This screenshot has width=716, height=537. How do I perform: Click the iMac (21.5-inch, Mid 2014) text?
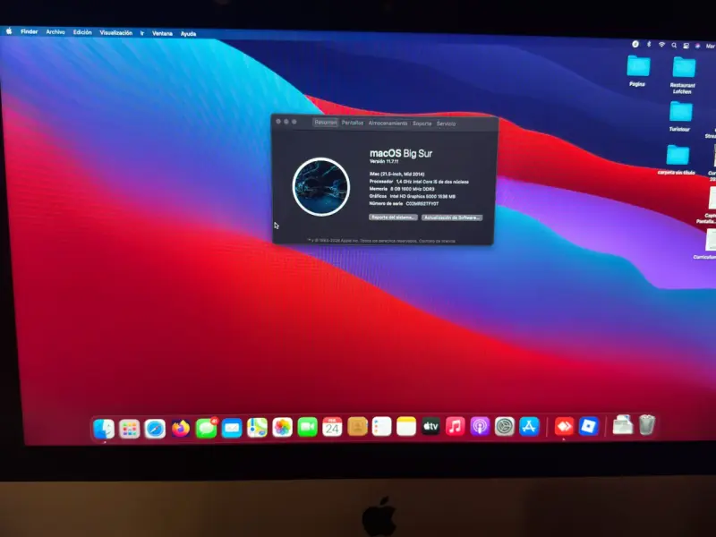click(x=396, y=174)
